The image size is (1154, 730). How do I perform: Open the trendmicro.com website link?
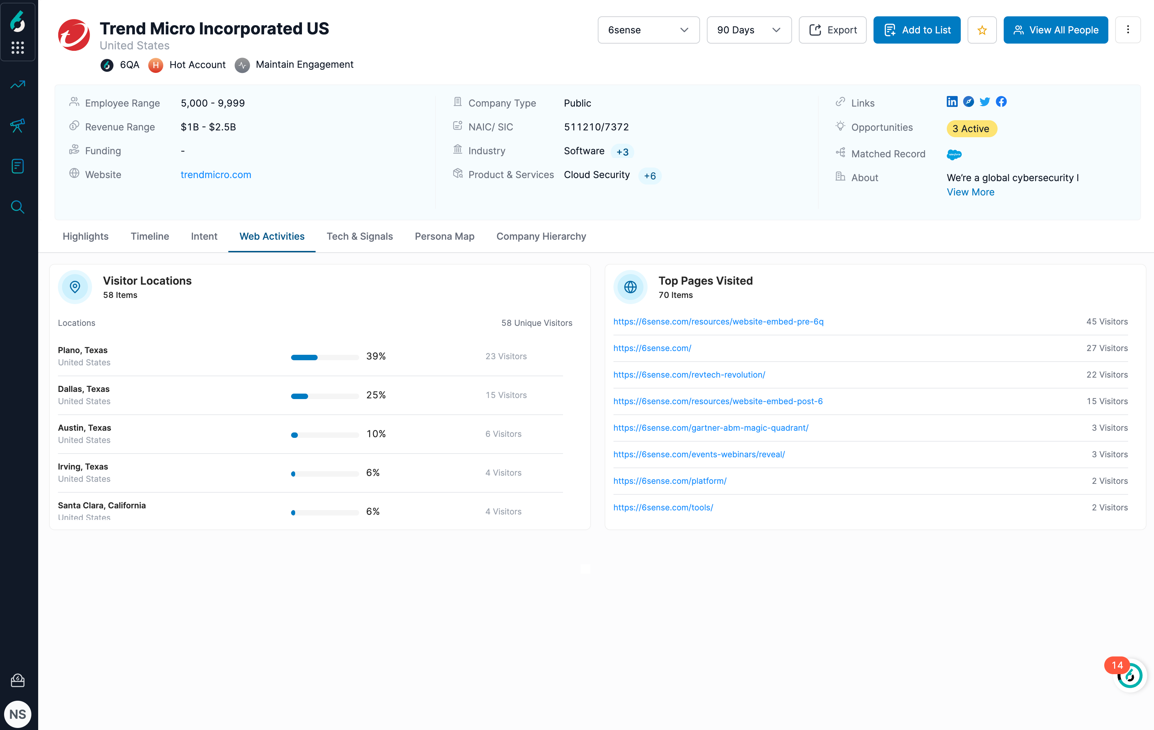tap(216, 175)
